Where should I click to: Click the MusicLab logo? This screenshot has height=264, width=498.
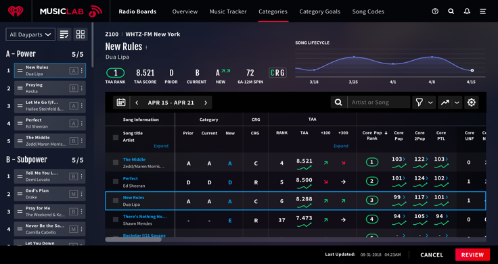(x=71, y=11)
